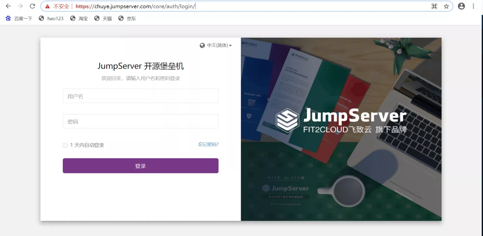
Task: Open the 京东 bookmark
Action: coord(127,19)
